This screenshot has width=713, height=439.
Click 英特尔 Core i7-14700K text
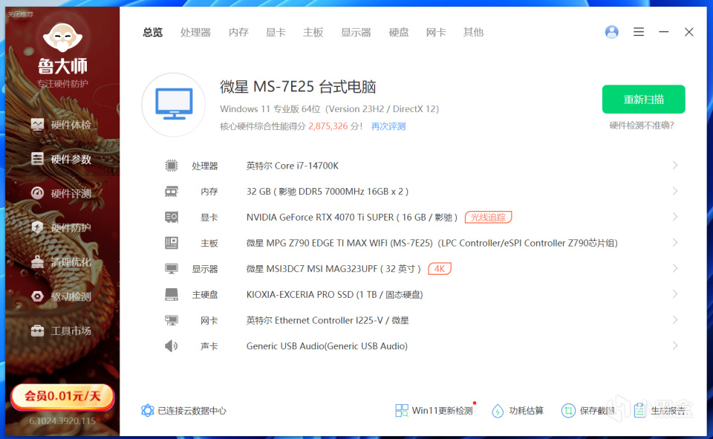(293, 166)
